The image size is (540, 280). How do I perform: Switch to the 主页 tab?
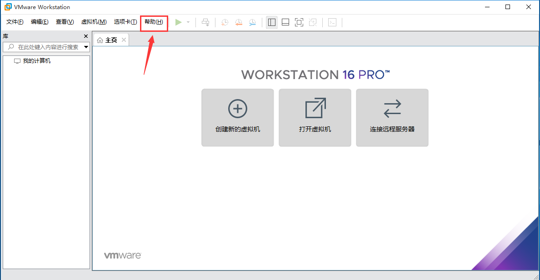pos(110,40)
